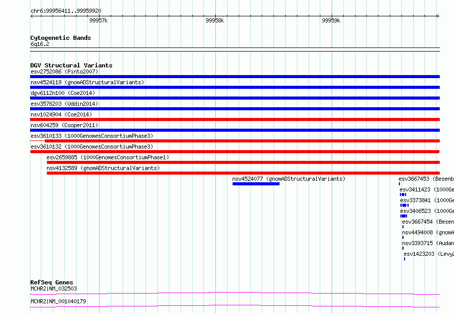The width and height of the screenshot is (454, 313).
Task: Click the 99957k ruler label
Action: point(98,20)
